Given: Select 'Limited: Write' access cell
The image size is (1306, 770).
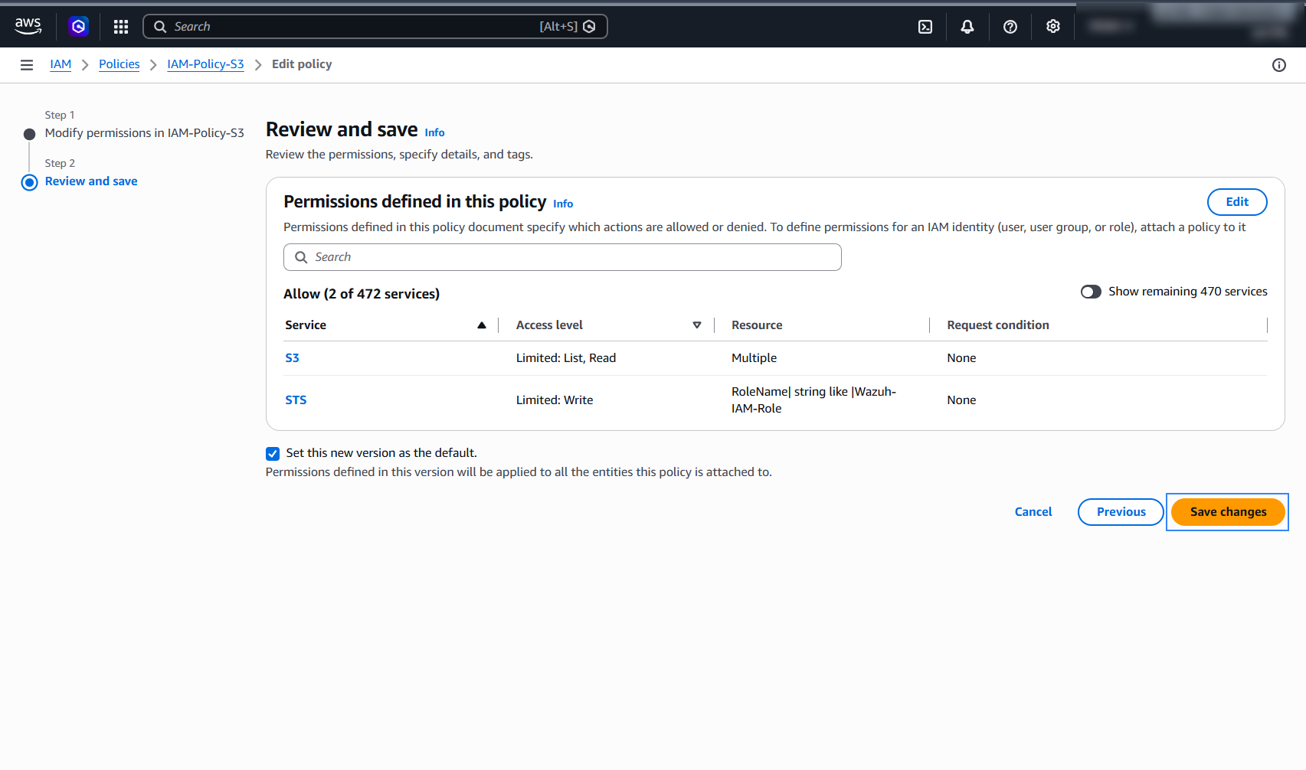Looking at the screenshot, I should coord(555,400).
